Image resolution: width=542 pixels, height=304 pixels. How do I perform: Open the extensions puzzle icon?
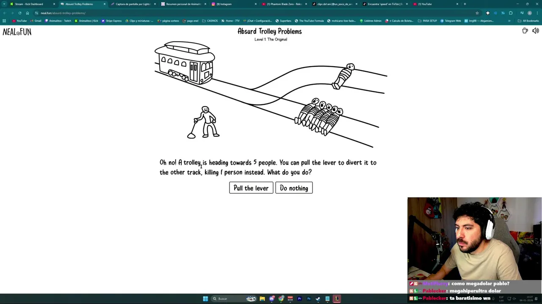(511, 13)
